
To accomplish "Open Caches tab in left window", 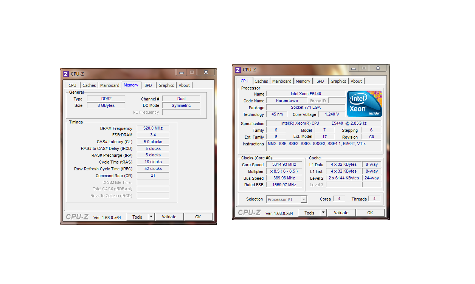I will pyautogui.click(x=89, y=85).
